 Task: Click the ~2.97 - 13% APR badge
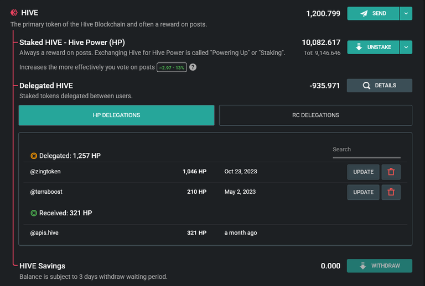pyautogui.click(x=172, y=67)
